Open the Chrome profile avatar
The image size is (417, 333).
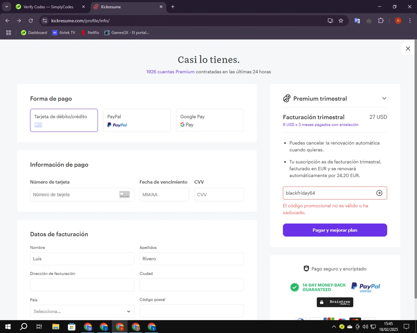click(x=398, y=21)
